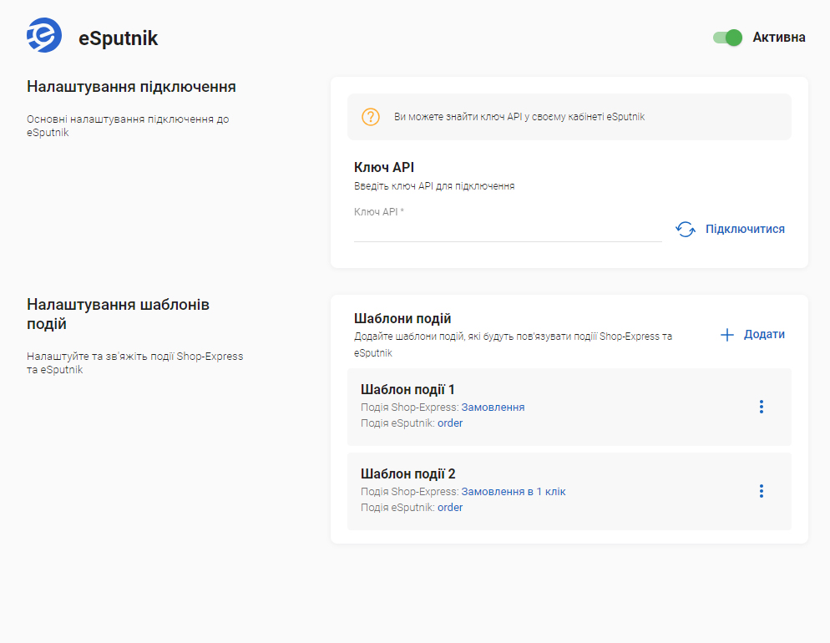Viewport: 830px width, 643px height.
Task: Click the plus icon next to Додати
Action: [727, 335]
